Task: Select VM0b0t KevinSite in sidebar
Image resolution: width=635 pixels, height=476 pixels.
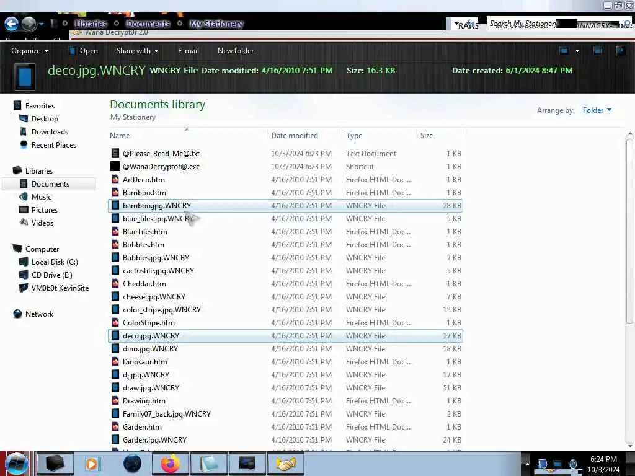Action: 60,288
